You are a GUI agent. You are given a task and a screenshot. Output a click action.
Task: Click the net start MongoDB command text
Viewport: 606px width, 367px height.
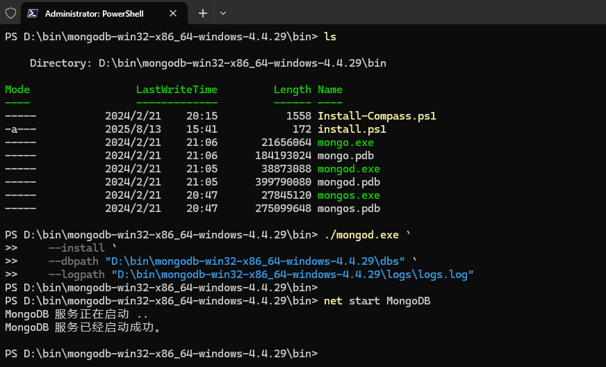[x=377, y=301]
